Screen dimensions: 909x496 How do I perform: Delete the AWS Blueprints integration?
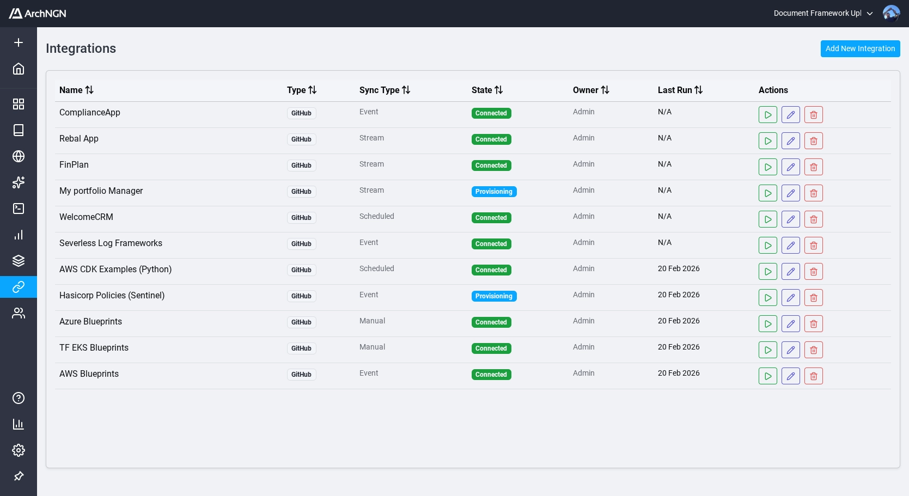tap(814, 376)
